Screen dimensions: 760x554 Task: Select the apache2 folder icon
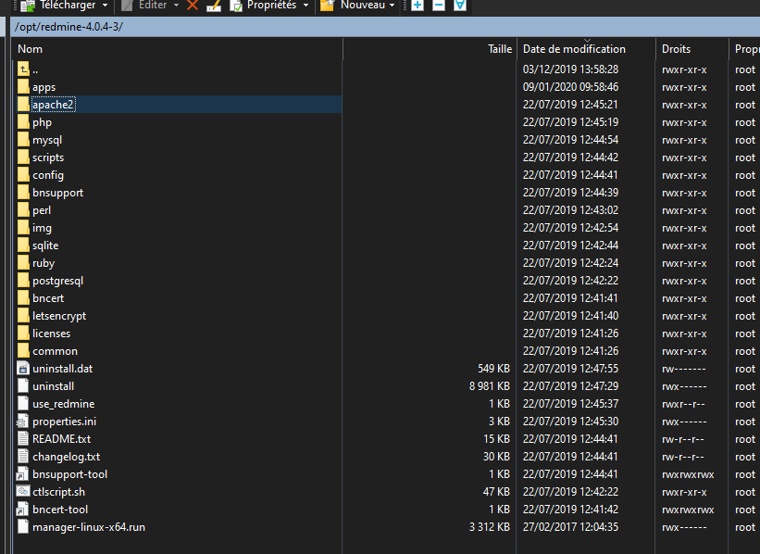point(23,105)
